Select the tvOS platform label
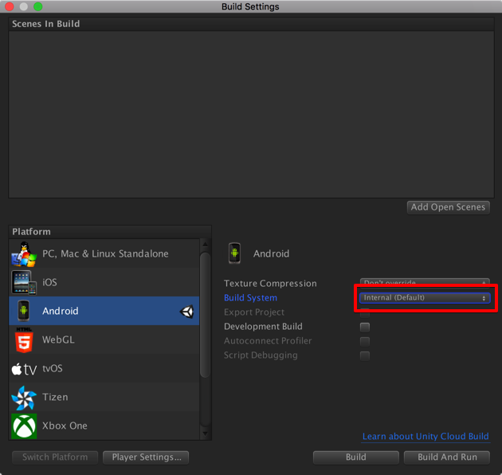The image size is (502, 475). tap(53, 369)
